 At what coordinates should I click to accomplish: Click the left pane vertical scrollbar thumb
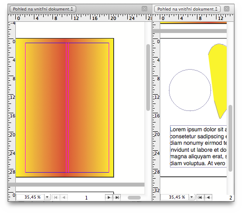(148, 77)
